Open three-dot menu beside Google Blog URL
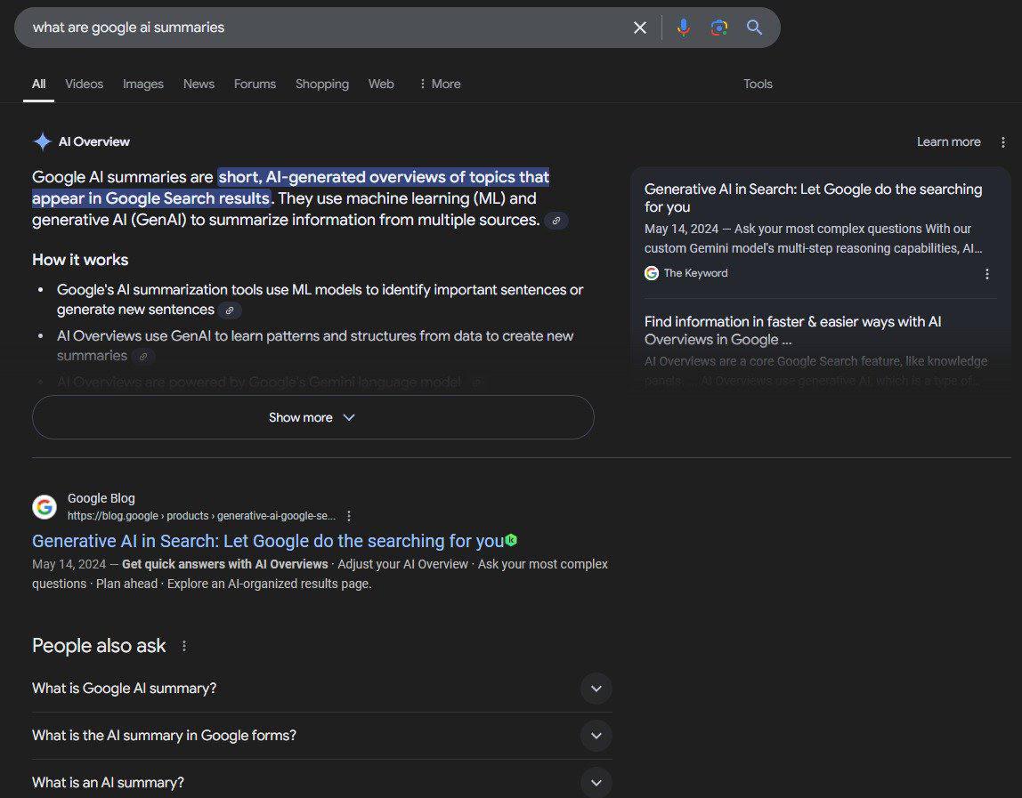 pos(349,516)
